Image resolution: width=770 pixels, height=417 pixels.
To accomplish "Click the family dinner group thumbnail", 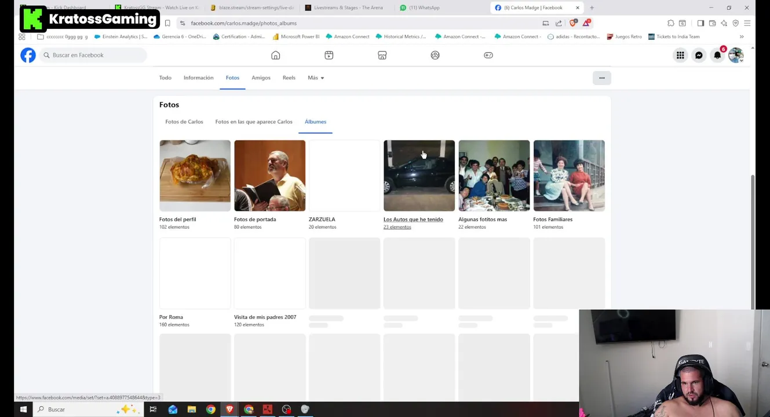I will click(x=494, y=175).
